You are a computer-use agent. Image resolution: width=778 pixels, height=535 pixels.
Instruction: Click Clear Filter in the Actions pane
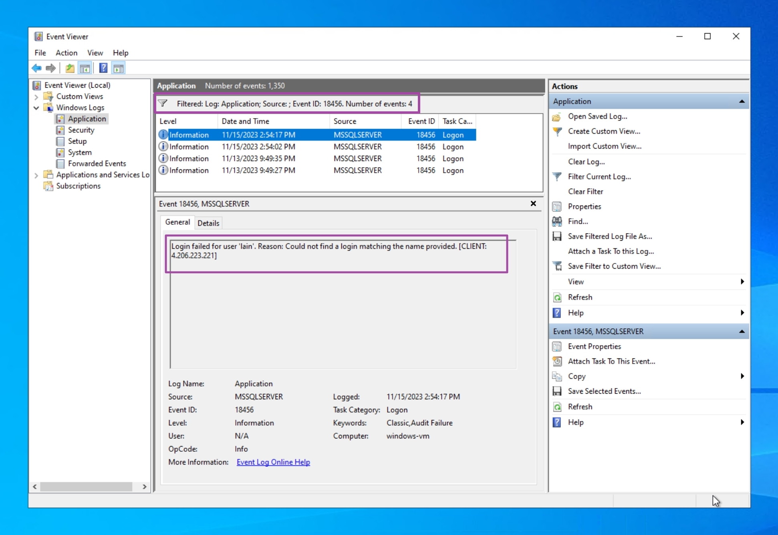tap(585, 191)
